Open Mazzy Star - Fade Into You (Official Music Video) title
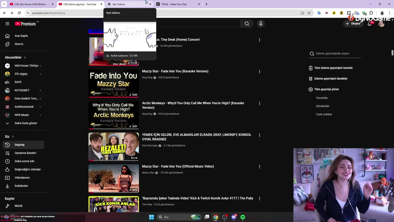The width and height of the screenshot is (394, 222). tap(178, 166)
